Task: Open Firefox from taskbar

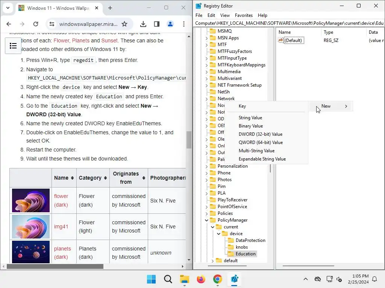Action: [201, 279]
